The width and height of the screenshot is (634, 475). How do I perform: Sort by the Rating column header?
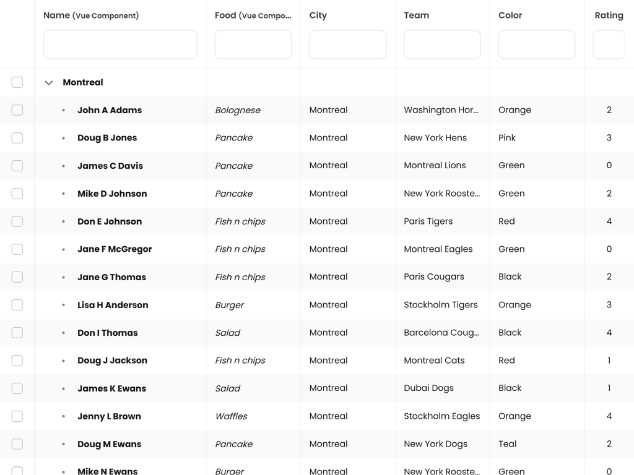point(609,15)
